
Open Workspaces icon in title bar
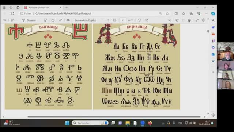pyautogui.click(x=11, y=7)
